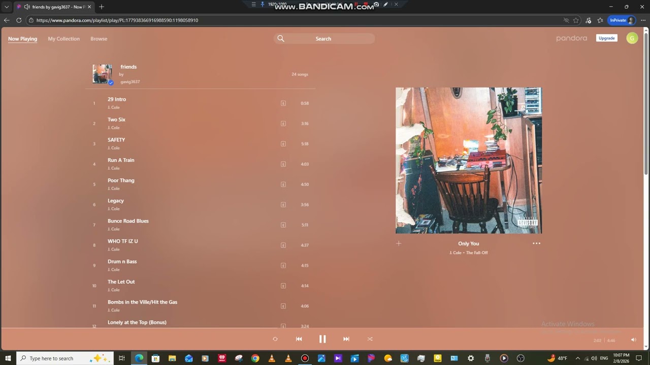The image size is (650, 365).
Task: Open the Settings gear on the taskbar
Action: point(471,358)
